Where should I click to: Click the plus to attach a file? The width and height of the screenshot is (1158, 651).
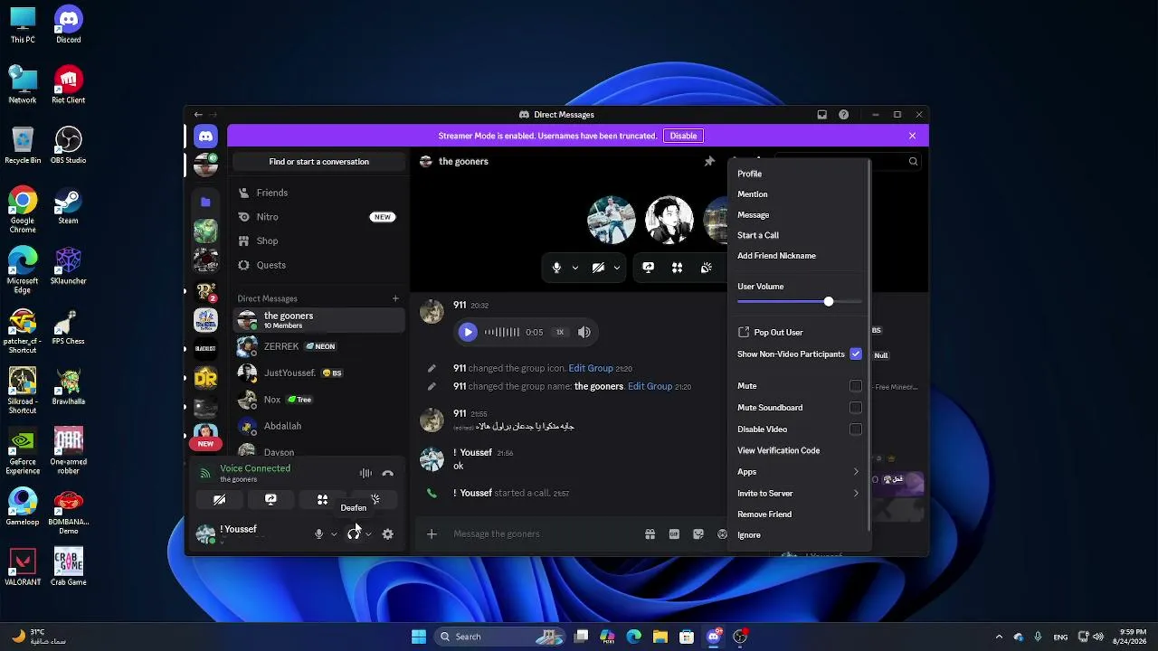(x=432, y=534)
